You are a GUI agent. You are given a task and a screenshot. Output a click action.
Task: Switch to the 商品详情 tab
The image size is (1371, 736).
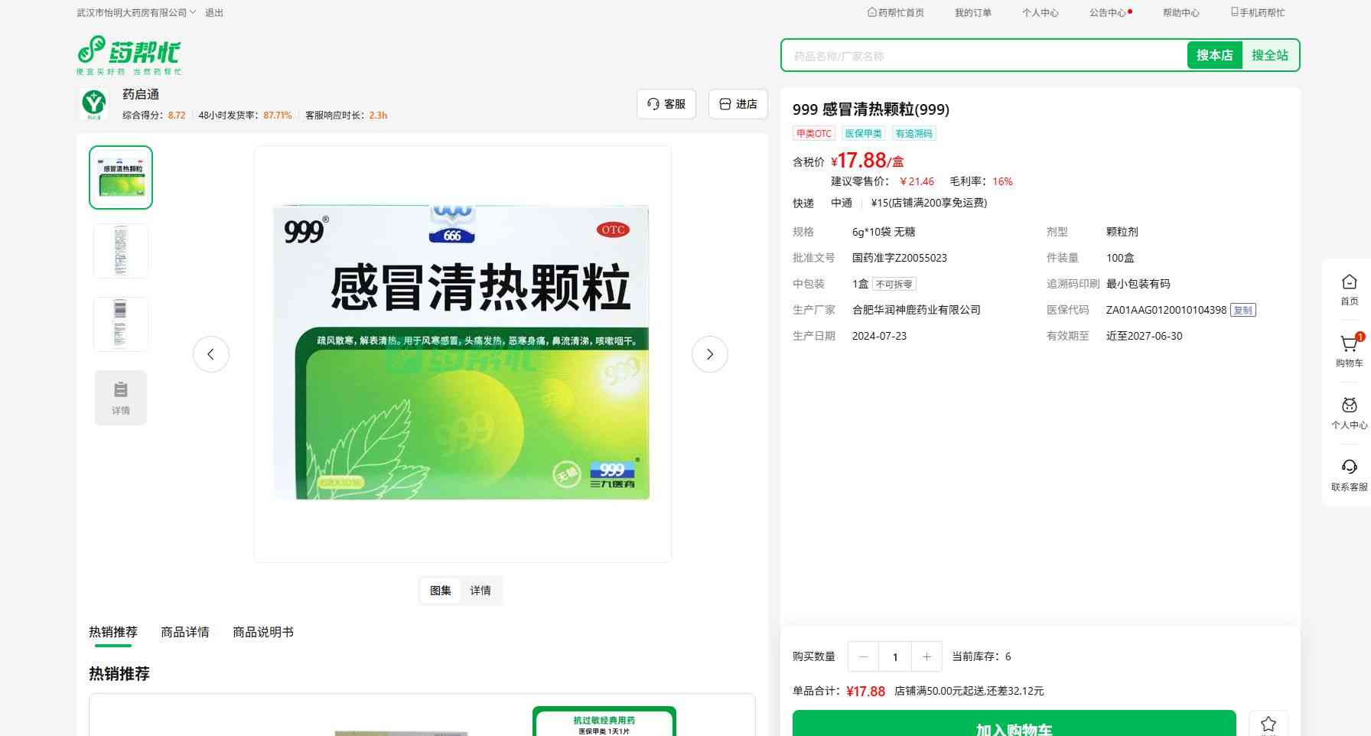pyautogui.click(x=185, y=632)
